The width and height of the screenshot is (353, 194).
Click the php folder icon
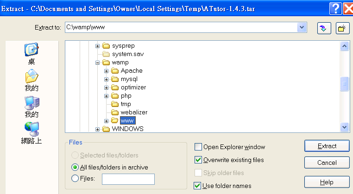pyautogui.click(x=115, y=96)
